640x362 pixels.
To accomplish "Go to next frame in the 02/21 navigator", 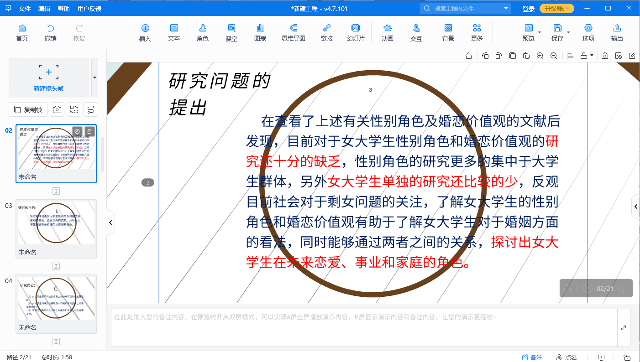I will point(622,288).
